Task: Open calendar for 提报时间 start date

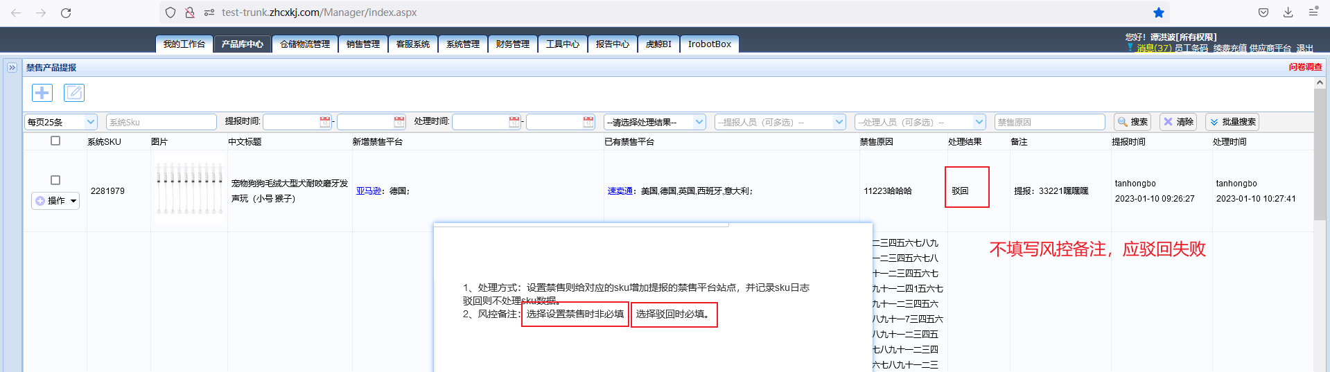Action: (x=325, y=122)
